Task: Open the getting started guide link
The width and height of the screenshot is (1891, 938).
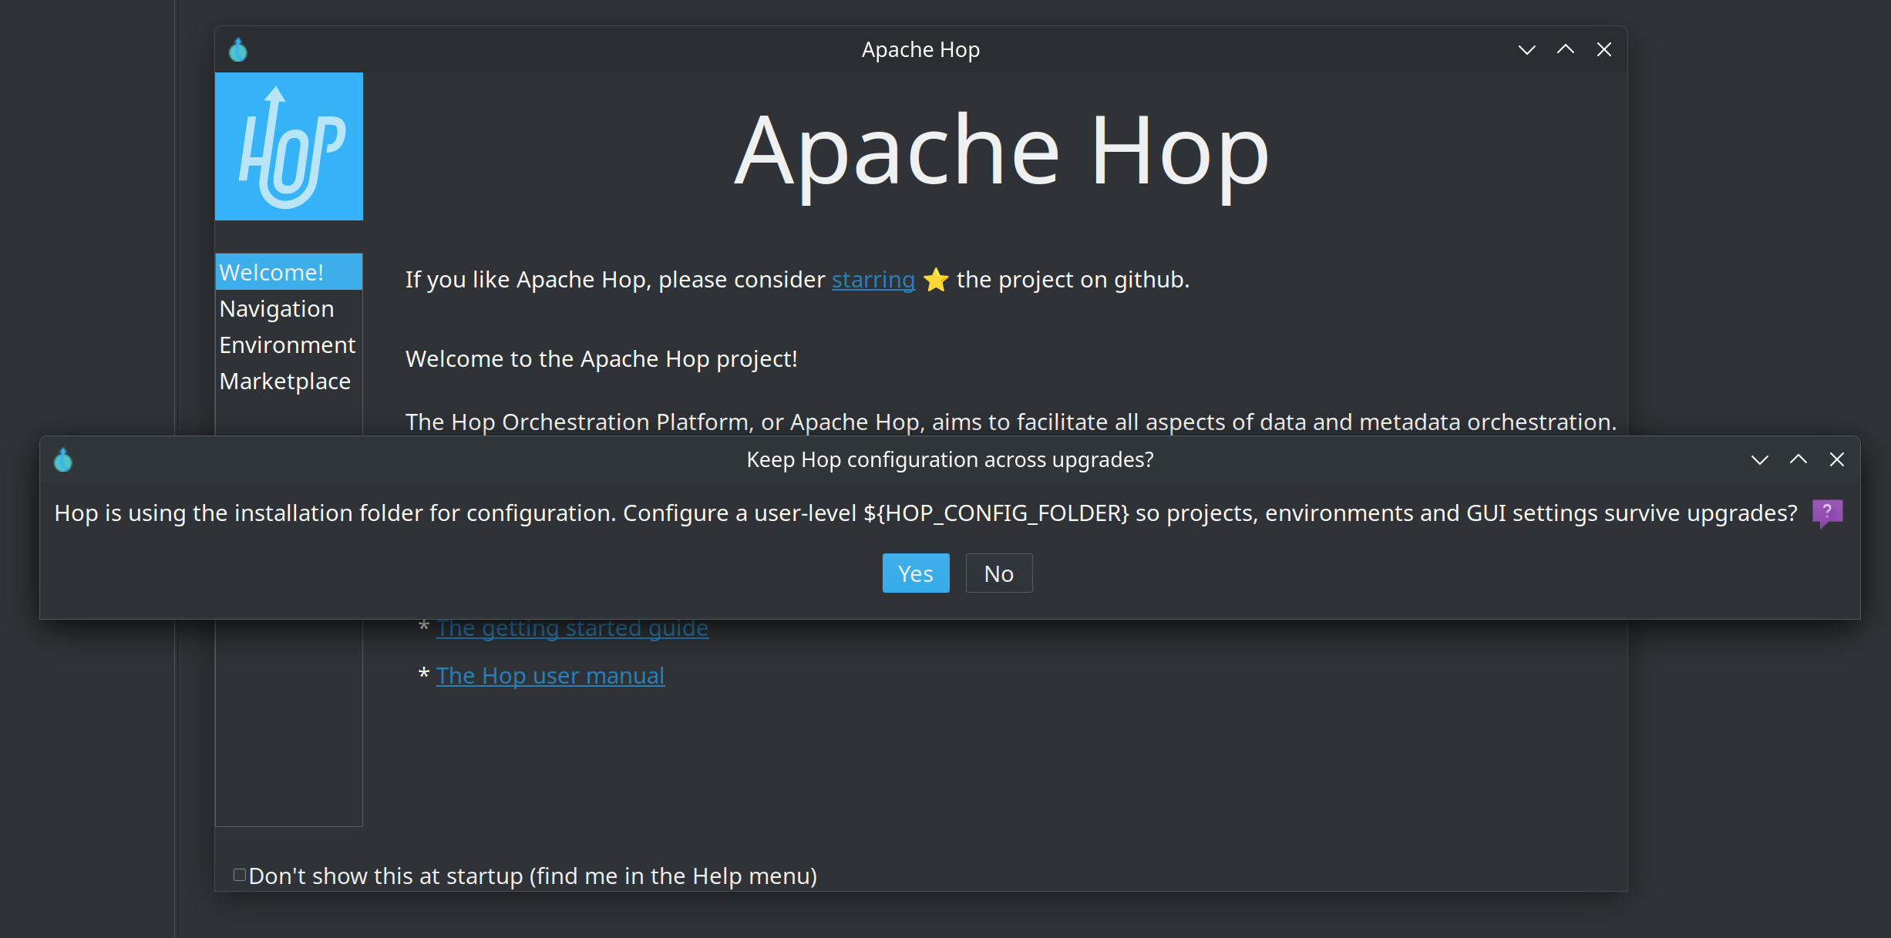Action: click(x=572, y=628)
